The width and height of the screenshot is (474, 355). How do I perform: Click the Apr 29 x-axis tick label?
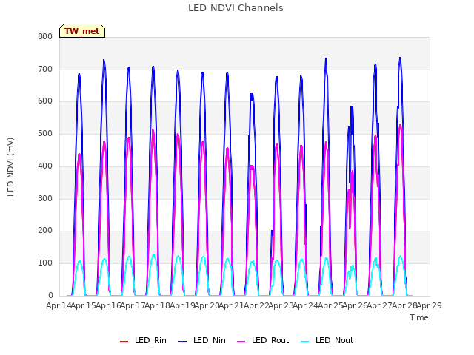point(430,305)
